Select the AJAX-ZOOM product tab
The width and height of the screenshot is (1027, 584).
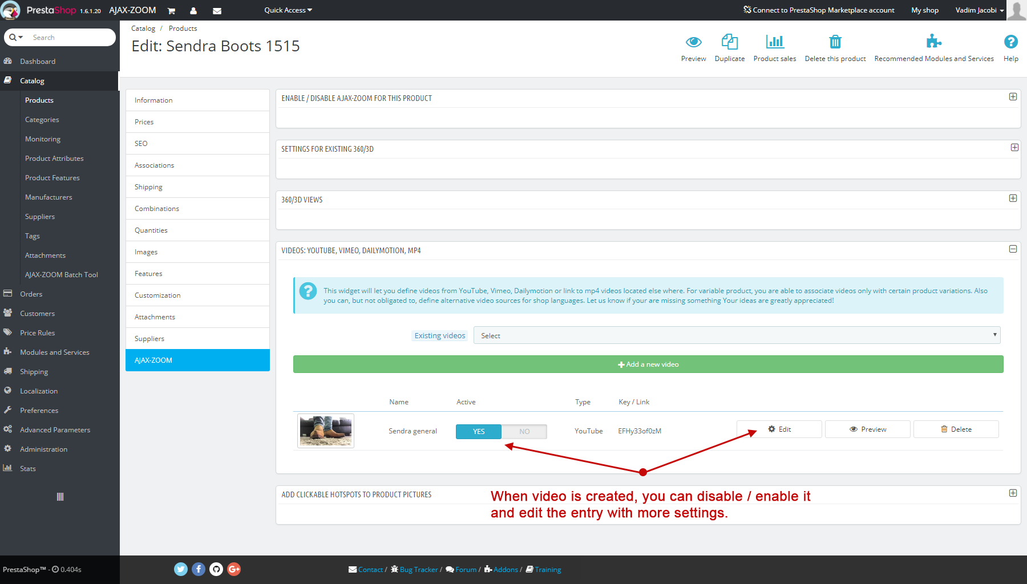197,360
